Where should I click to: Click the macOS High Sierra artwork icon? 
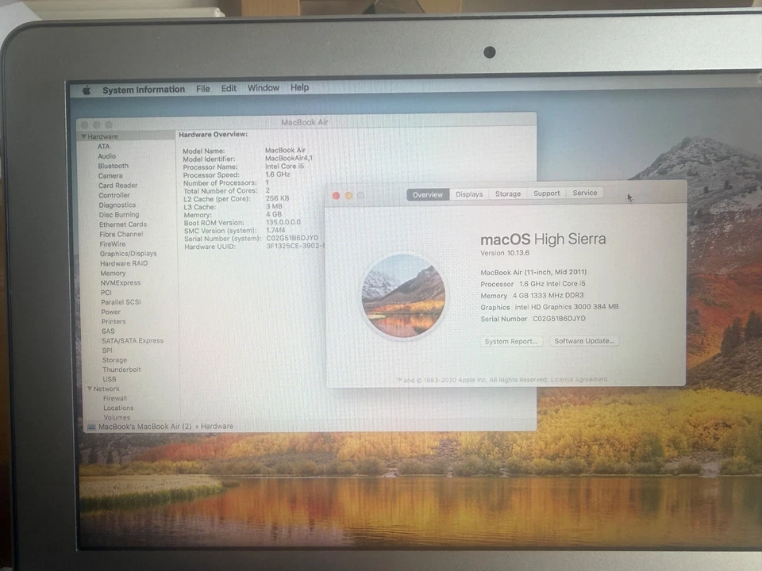click(x=403, y=296)
